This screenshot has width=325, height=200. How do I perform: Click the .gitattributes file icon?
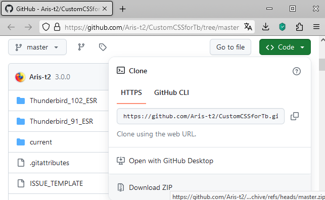point(21,163)
